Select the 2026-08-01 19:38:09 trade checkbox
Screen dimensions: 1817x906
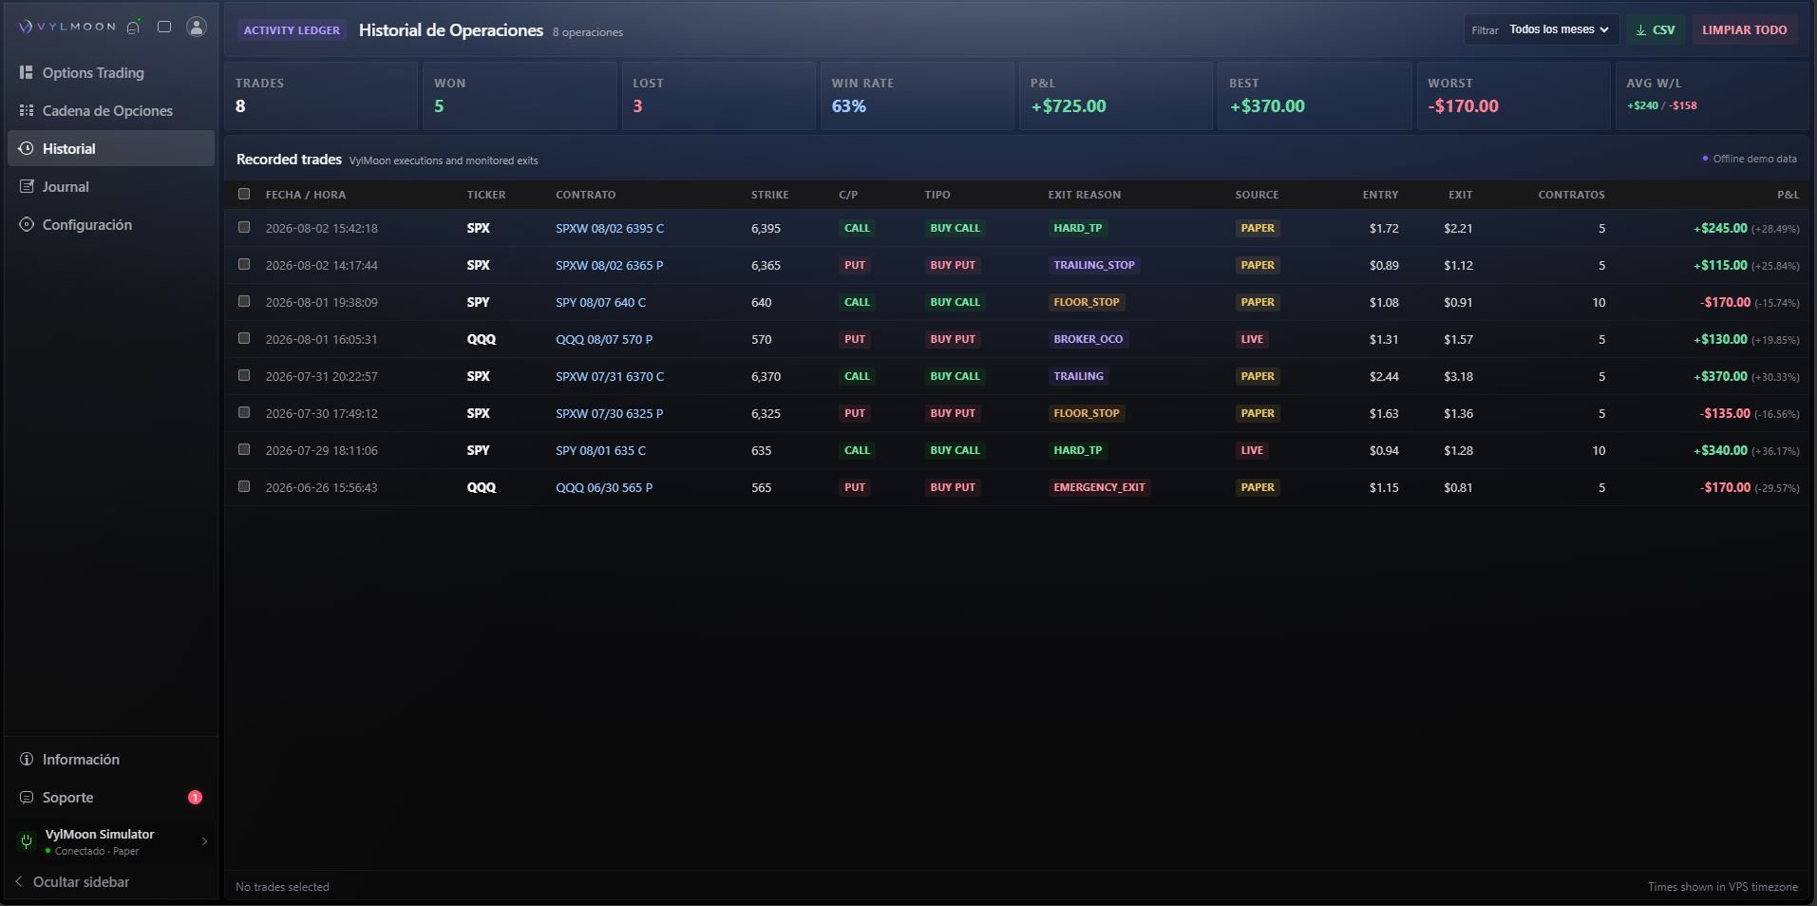tap(244, 302)
